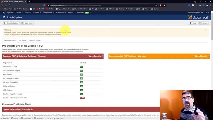Image resolution: width=213 pixels, height=120 pixels.
Task: Open a new browser tab with plus
Action: (29, 2)
